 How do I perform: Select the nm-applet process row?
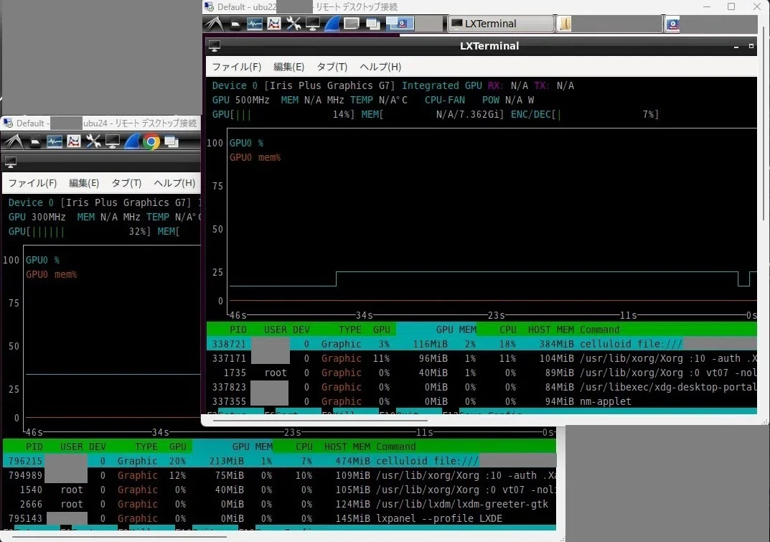pos(482,401)
